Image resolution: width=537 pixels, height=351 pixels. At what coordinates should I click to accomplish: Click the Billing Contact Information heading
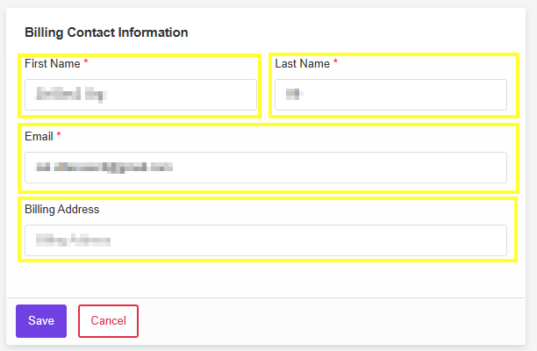coord(106,32)
